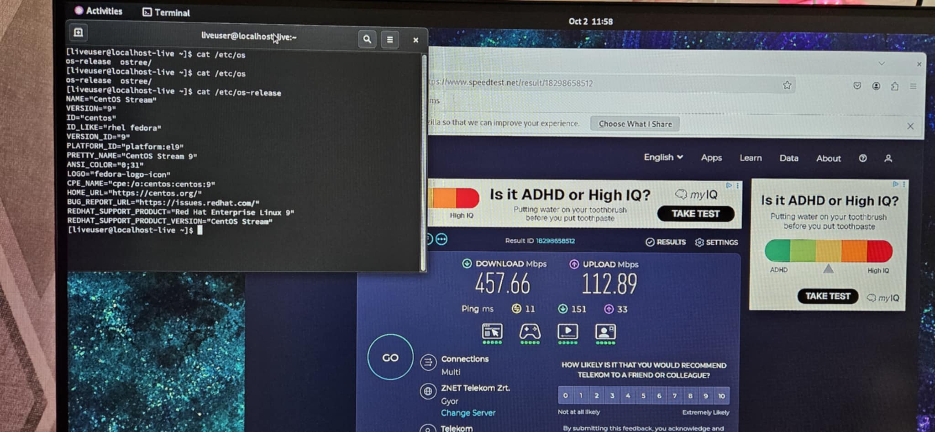Open the Firefox account icon

pos(876,86)
